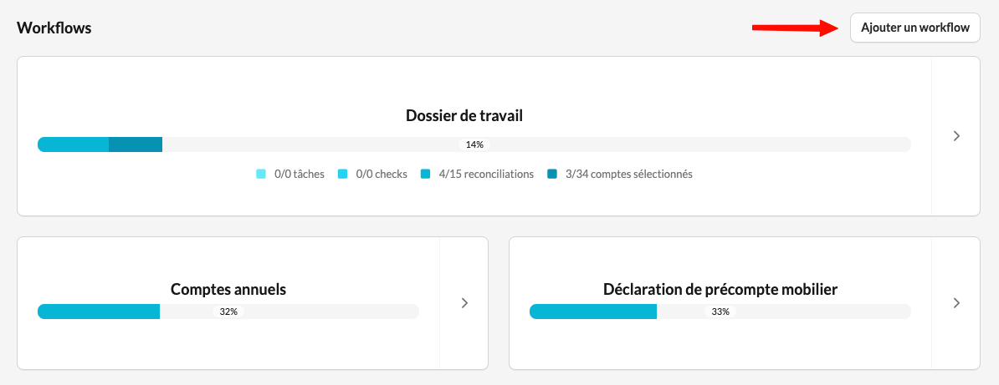Expand Dossier de travail with chevron arrow
The image size is (999, 385).
[956, 136]
